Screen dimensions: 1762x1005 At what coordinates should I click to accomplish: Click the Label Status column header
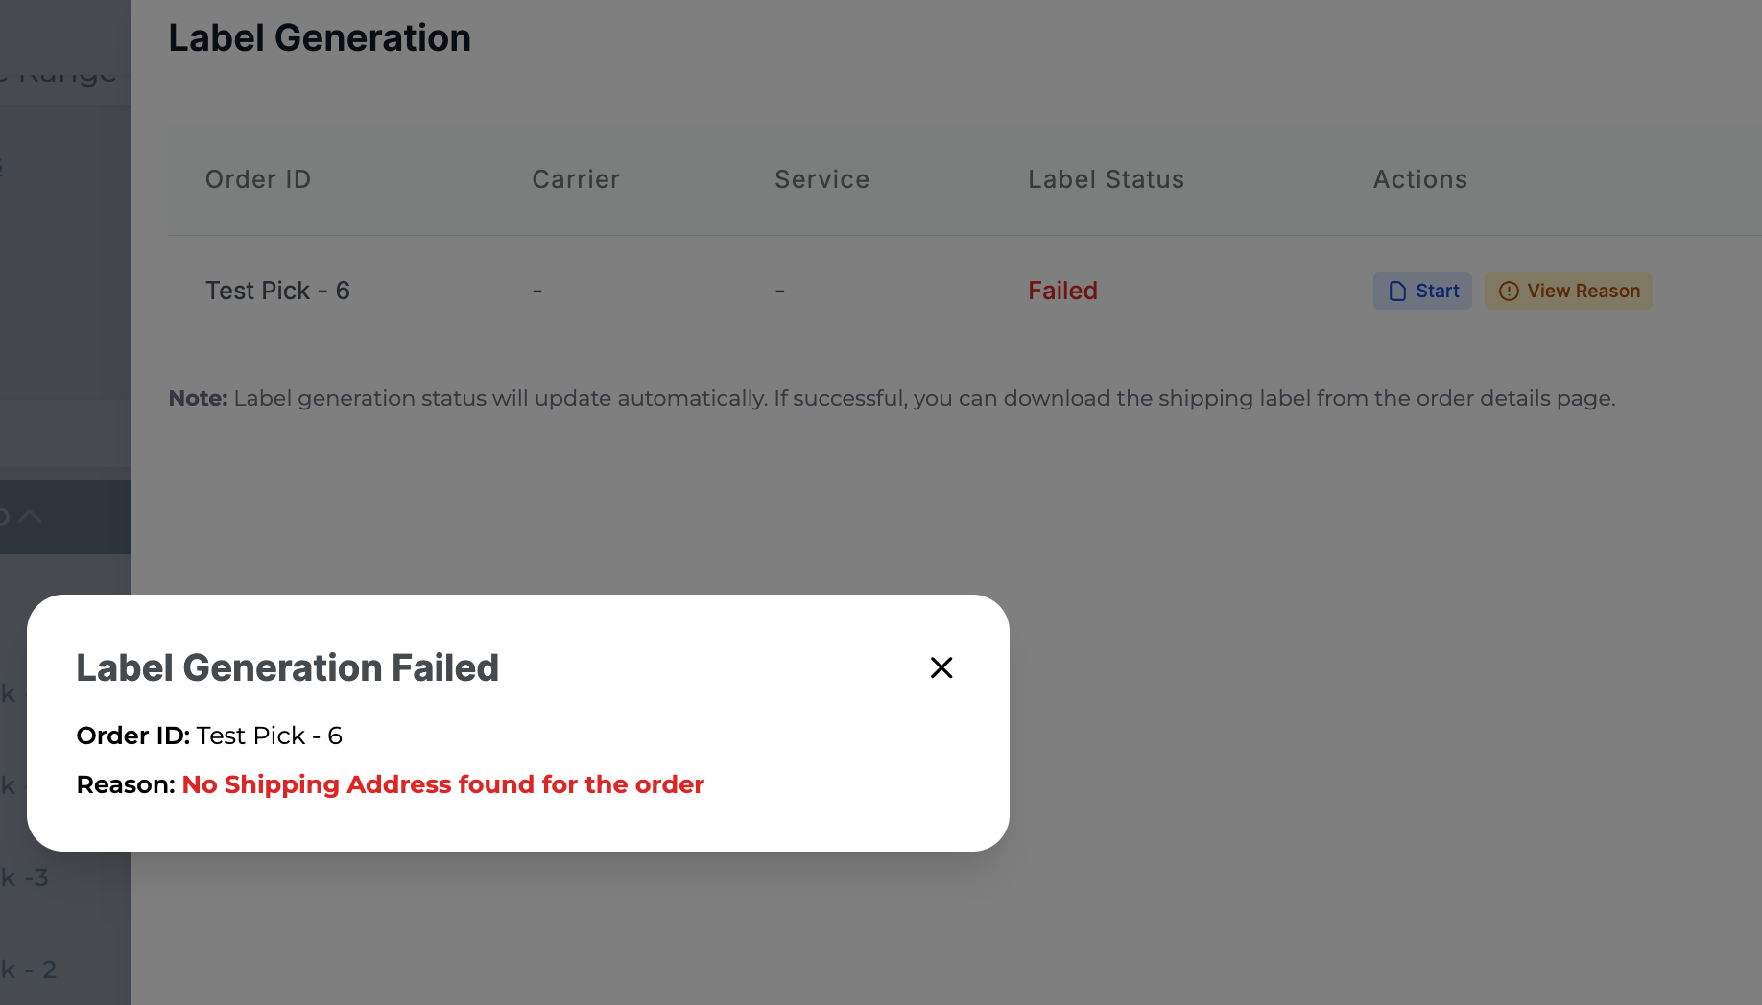coord(1106,179)
